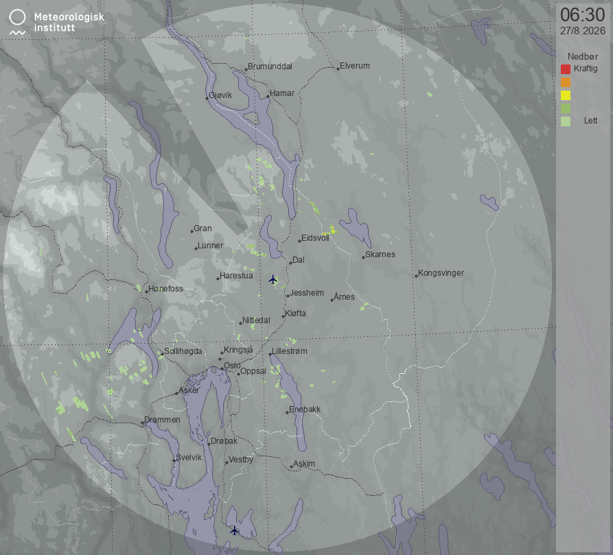Viewport: 613px width, 555px height.
Task: Select the red Kraftig legend swatch
Action: pos(566,69)
